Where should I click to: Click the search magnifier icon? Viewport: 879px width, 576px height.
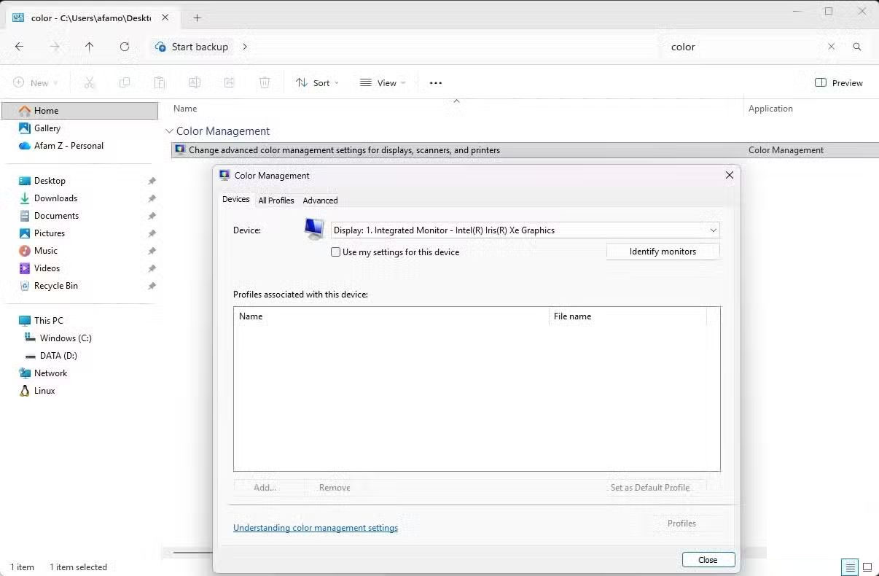pyautogui.click(x=857, y=47)
